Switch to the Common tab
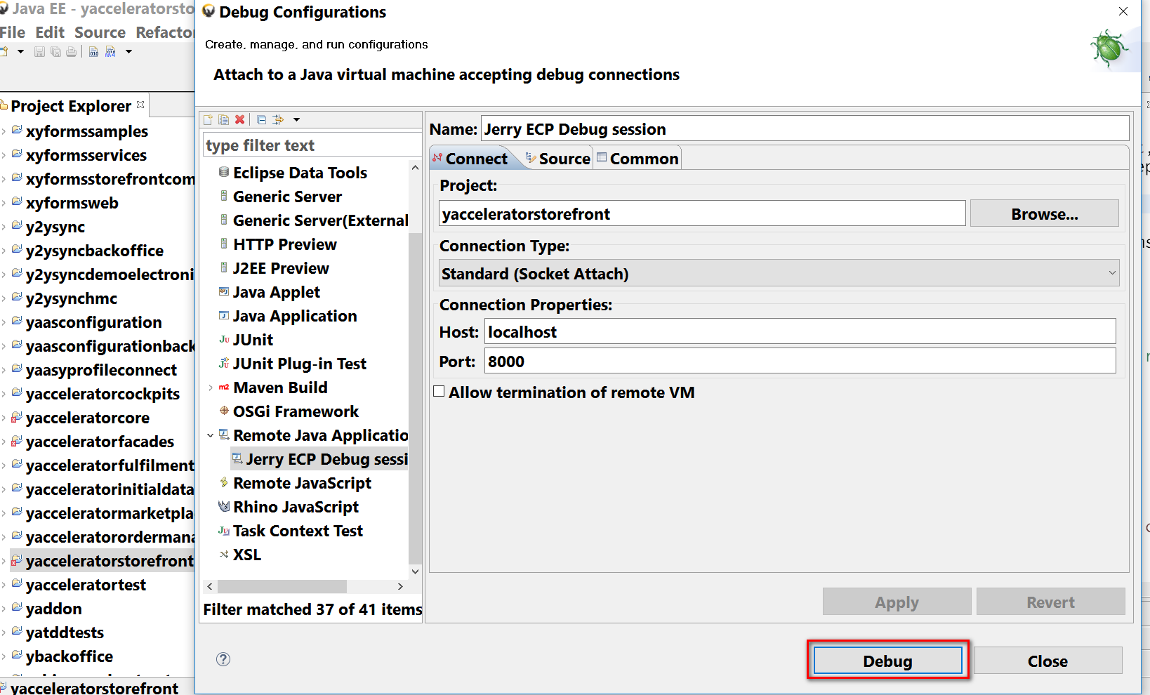This screenshot has width=1150, height=695. point(637,159)
